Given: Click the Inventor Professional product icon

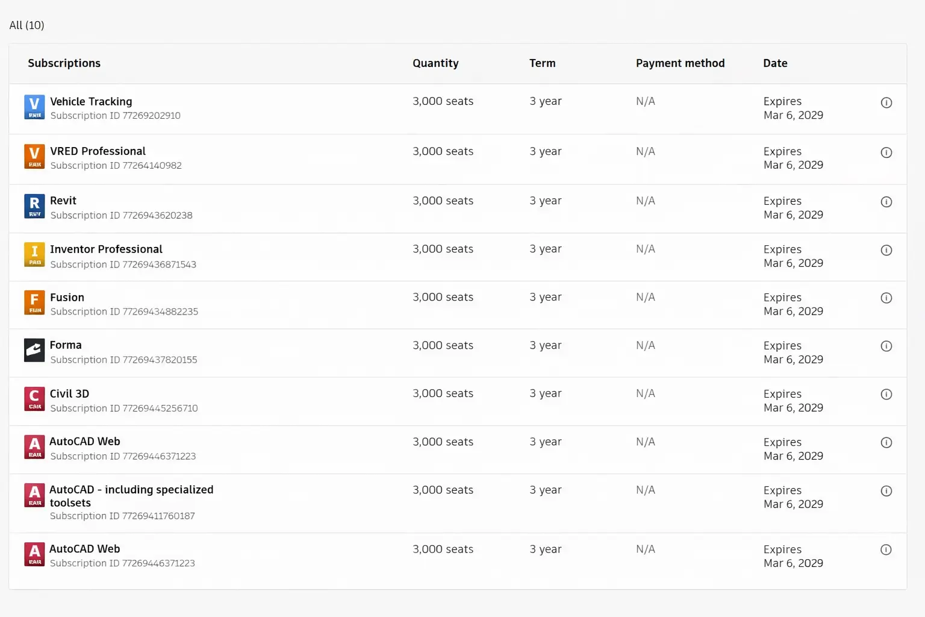Looking at the screenshot, I should pos(34,254).
